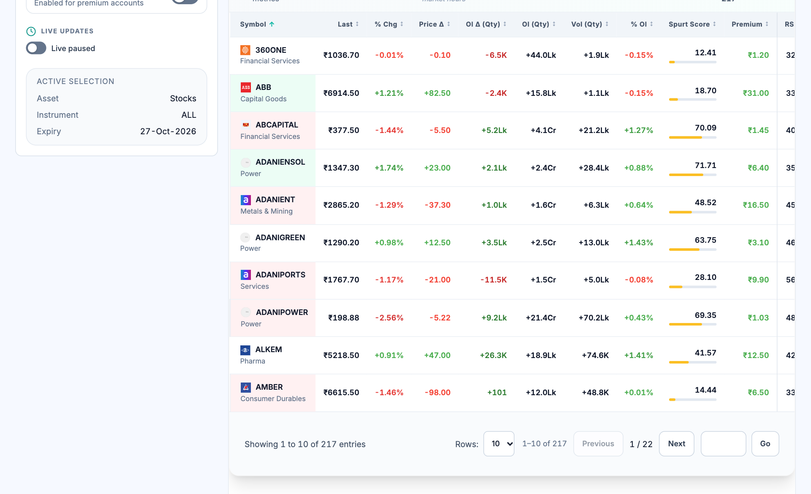
Task: Click ABCAPITAL spurt score bar
Action: click(x=693, y=138)
